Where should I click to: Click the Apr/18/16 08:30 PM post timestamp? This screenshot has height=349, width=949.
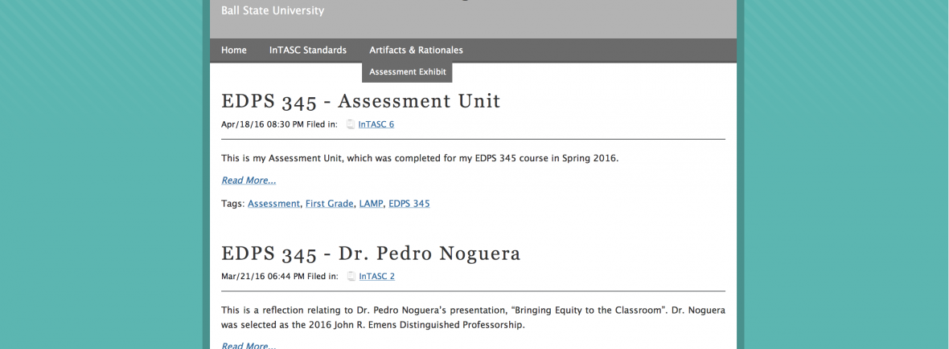pyautogui.click(x=262, y=124)
